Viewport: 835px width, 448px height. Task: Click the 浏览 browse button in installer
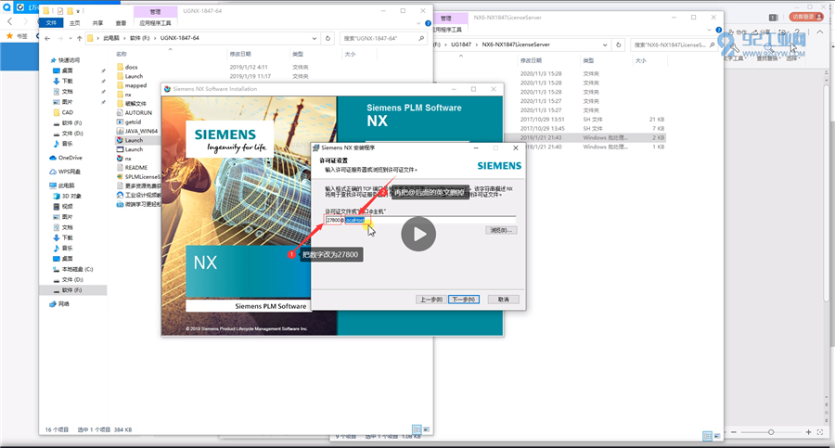click(x=501, y=230)
